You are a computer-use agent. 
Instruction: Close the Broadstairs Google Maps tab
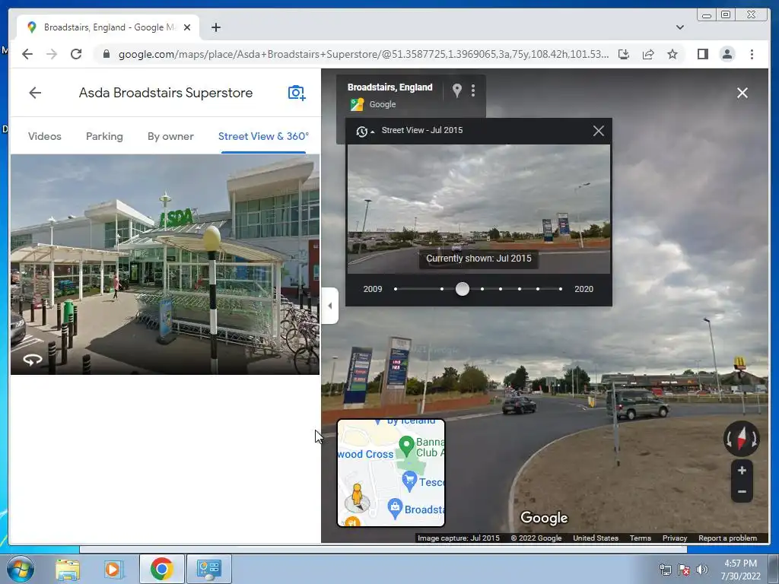point(187,27)
